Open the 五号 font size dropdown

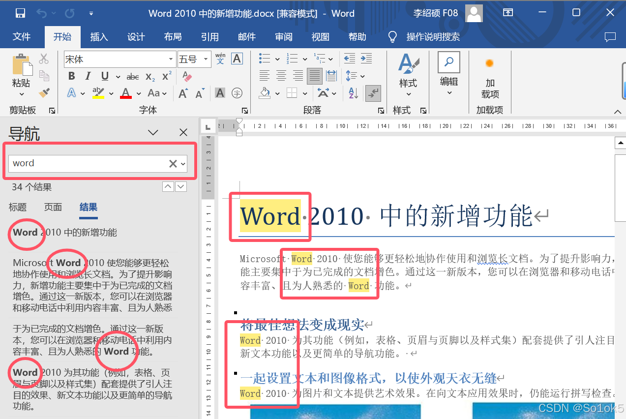point(207,60)
